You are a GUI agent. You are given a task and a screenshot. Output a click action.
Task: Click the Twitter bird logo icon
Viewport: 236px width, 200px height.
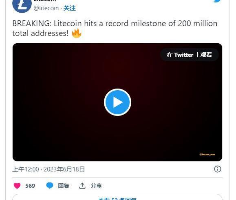click(x=216, y=1)
